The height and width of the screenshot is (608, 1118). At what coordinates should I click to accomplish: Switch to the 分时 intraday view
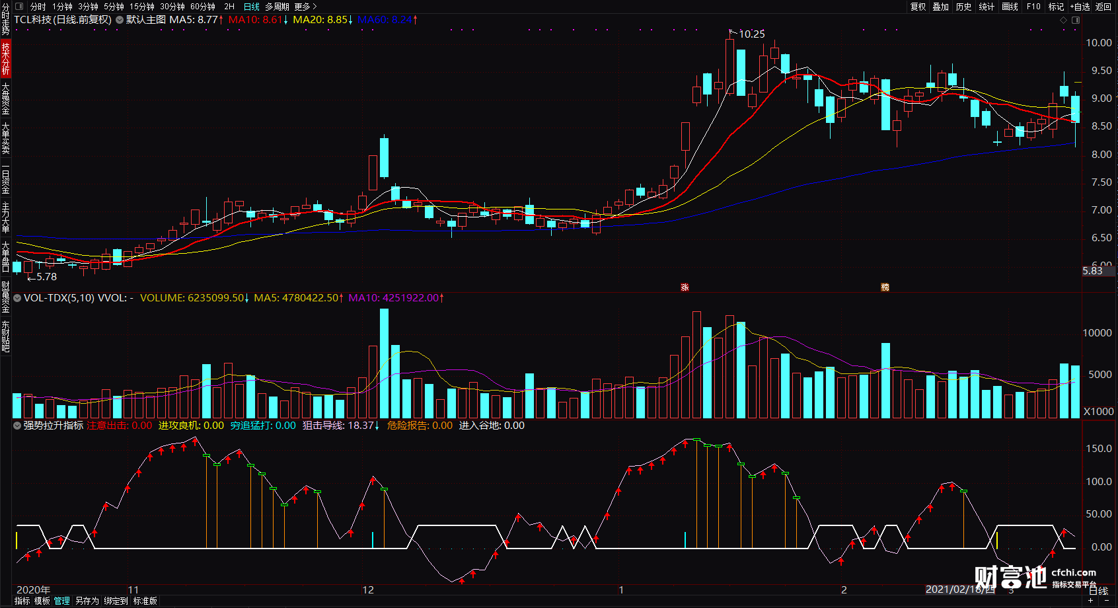coord(38,7)
